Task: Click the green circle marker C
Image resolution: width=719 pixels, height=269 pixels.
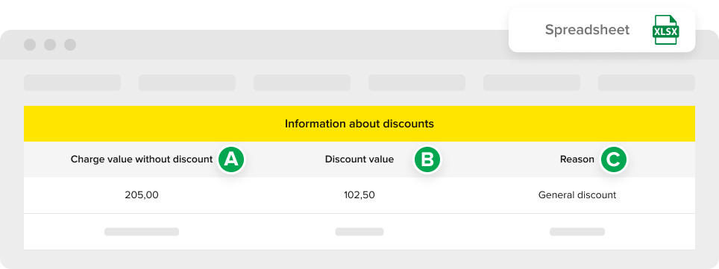Action: [614, 159]
